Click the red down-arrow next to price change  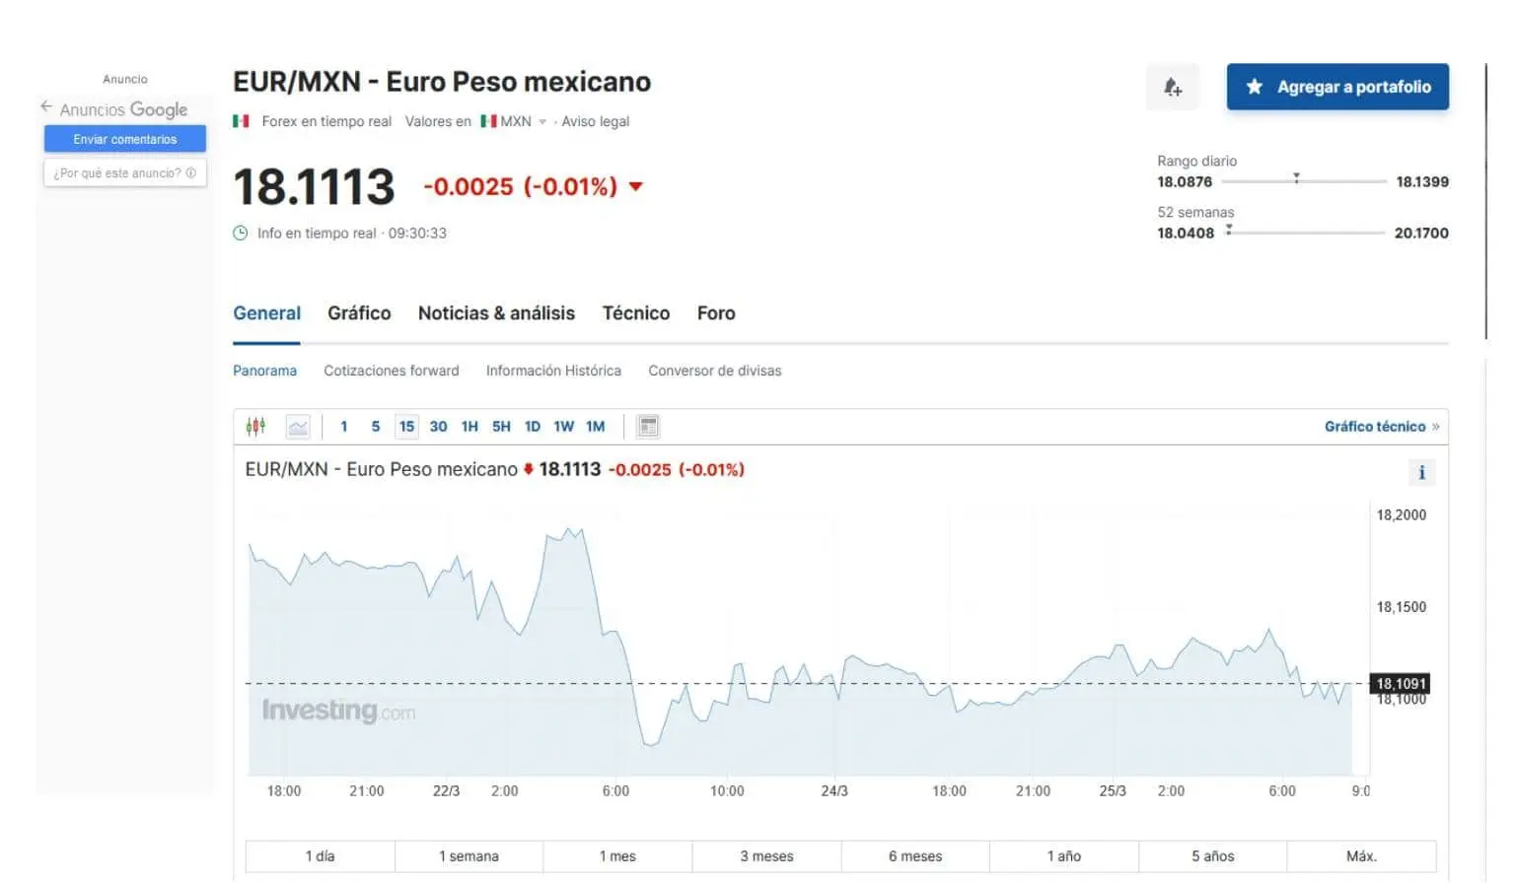coord(636,186)
